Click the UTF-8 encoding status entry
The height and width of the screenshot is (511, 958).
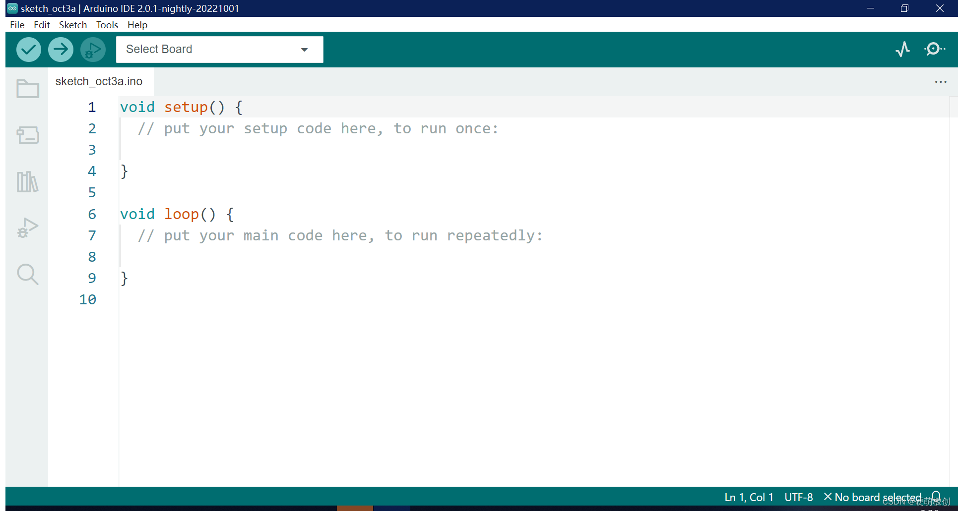click(x=799, y=497)
